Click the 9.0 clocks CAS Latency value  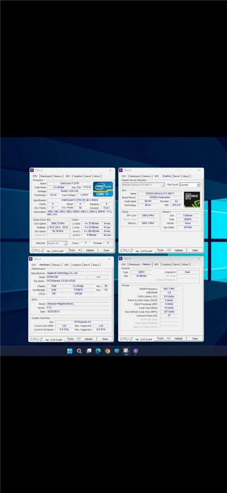point(168,297)
